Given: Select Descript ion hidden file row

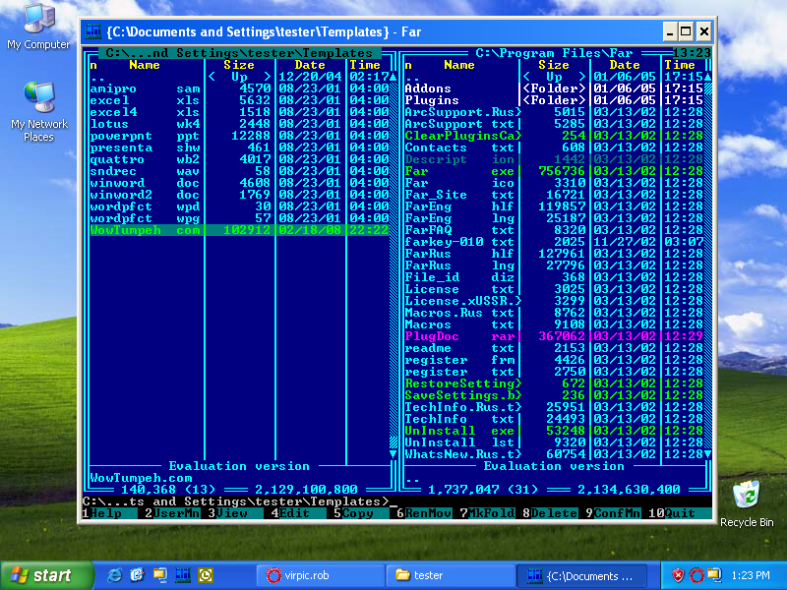Looking at the screenshot, I should (554, 159).
